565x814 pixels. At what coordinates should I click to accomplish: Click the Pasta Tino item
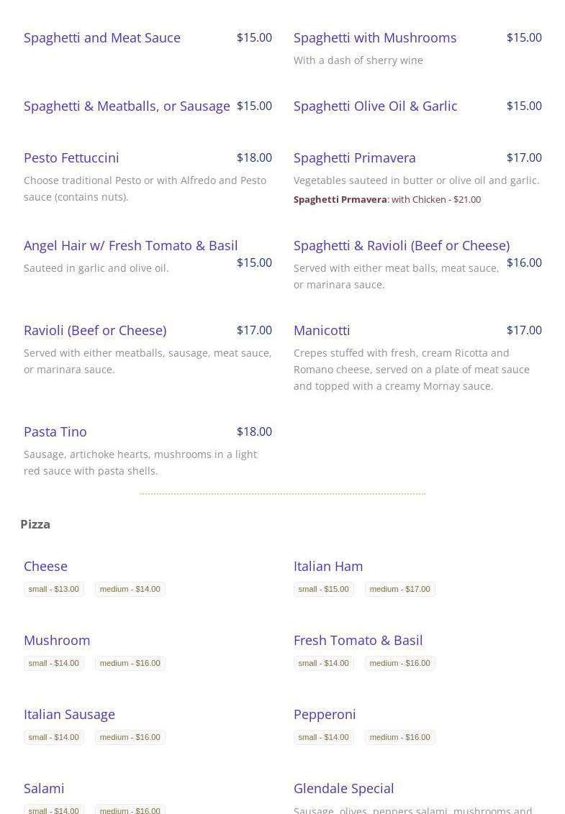point(55,431)
